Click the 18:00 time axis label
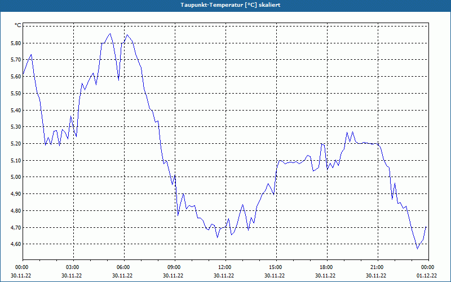 click(x=326, y=267)
